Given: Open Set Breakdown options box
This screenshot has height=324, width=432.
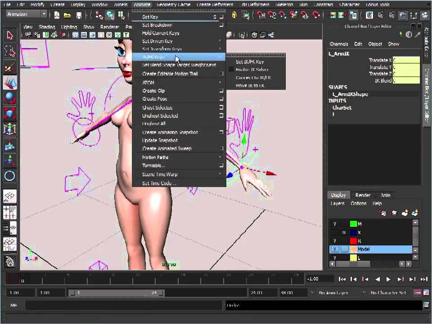Looking at the screenshot, I should [x=221, y=25].
